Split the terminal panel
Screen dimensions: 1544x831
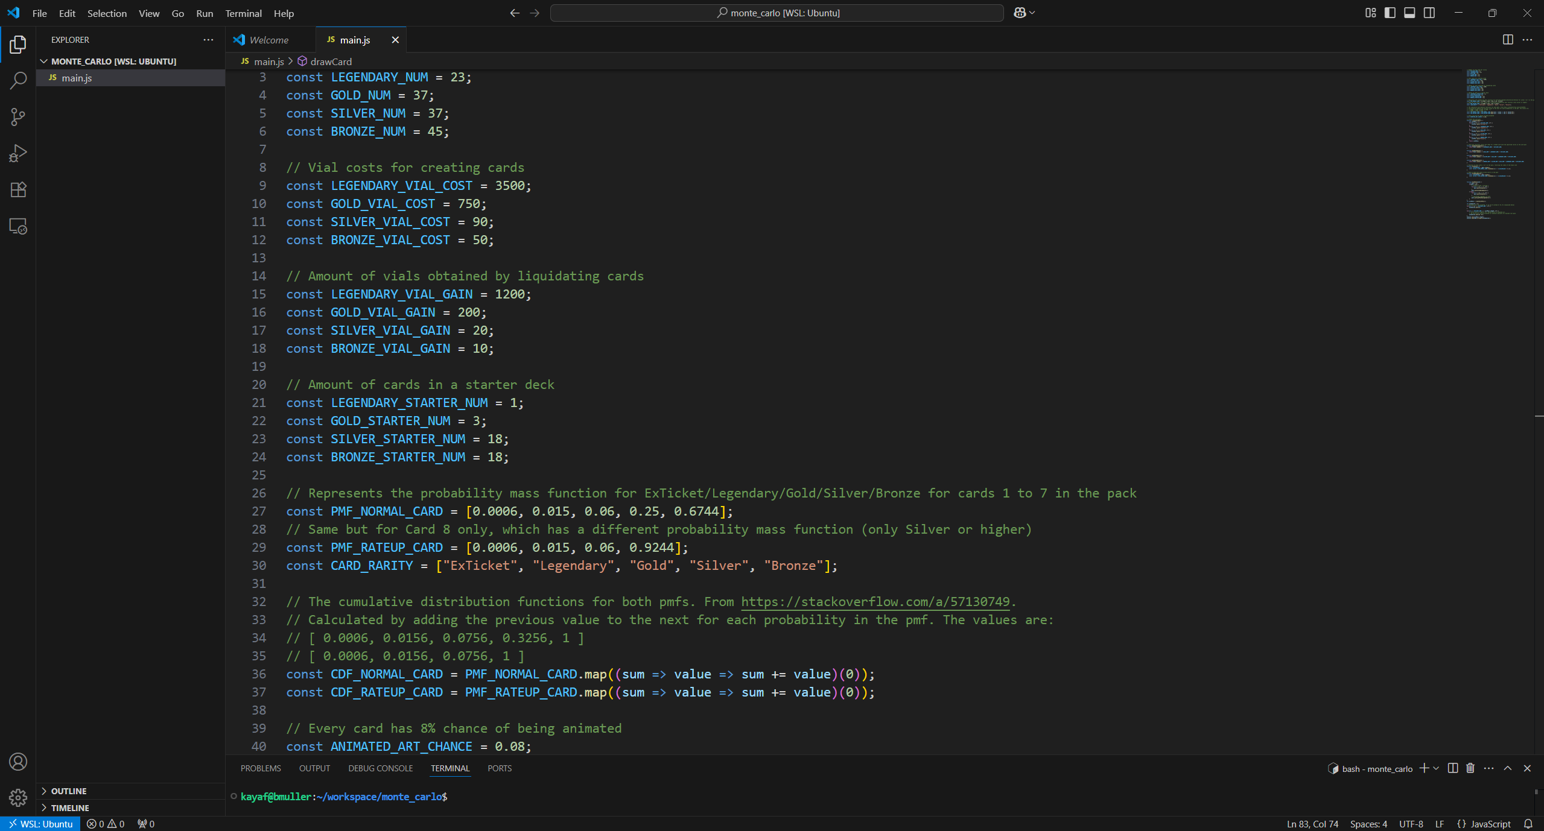1453,768
